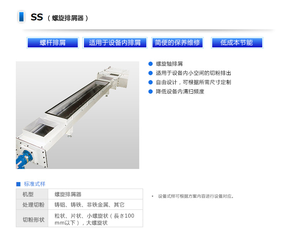Click the 机型 table header cell
The width and height of the screenshot is (290, 238).
[x=32, y=194]
